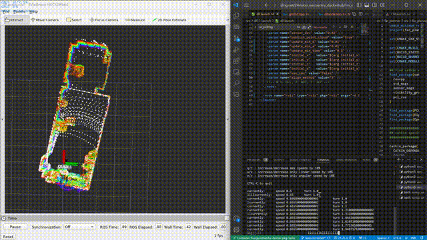Reset the RViz visualization
Image resolution: width=427 pixels, height=240 pixels.
pos(8,237)
